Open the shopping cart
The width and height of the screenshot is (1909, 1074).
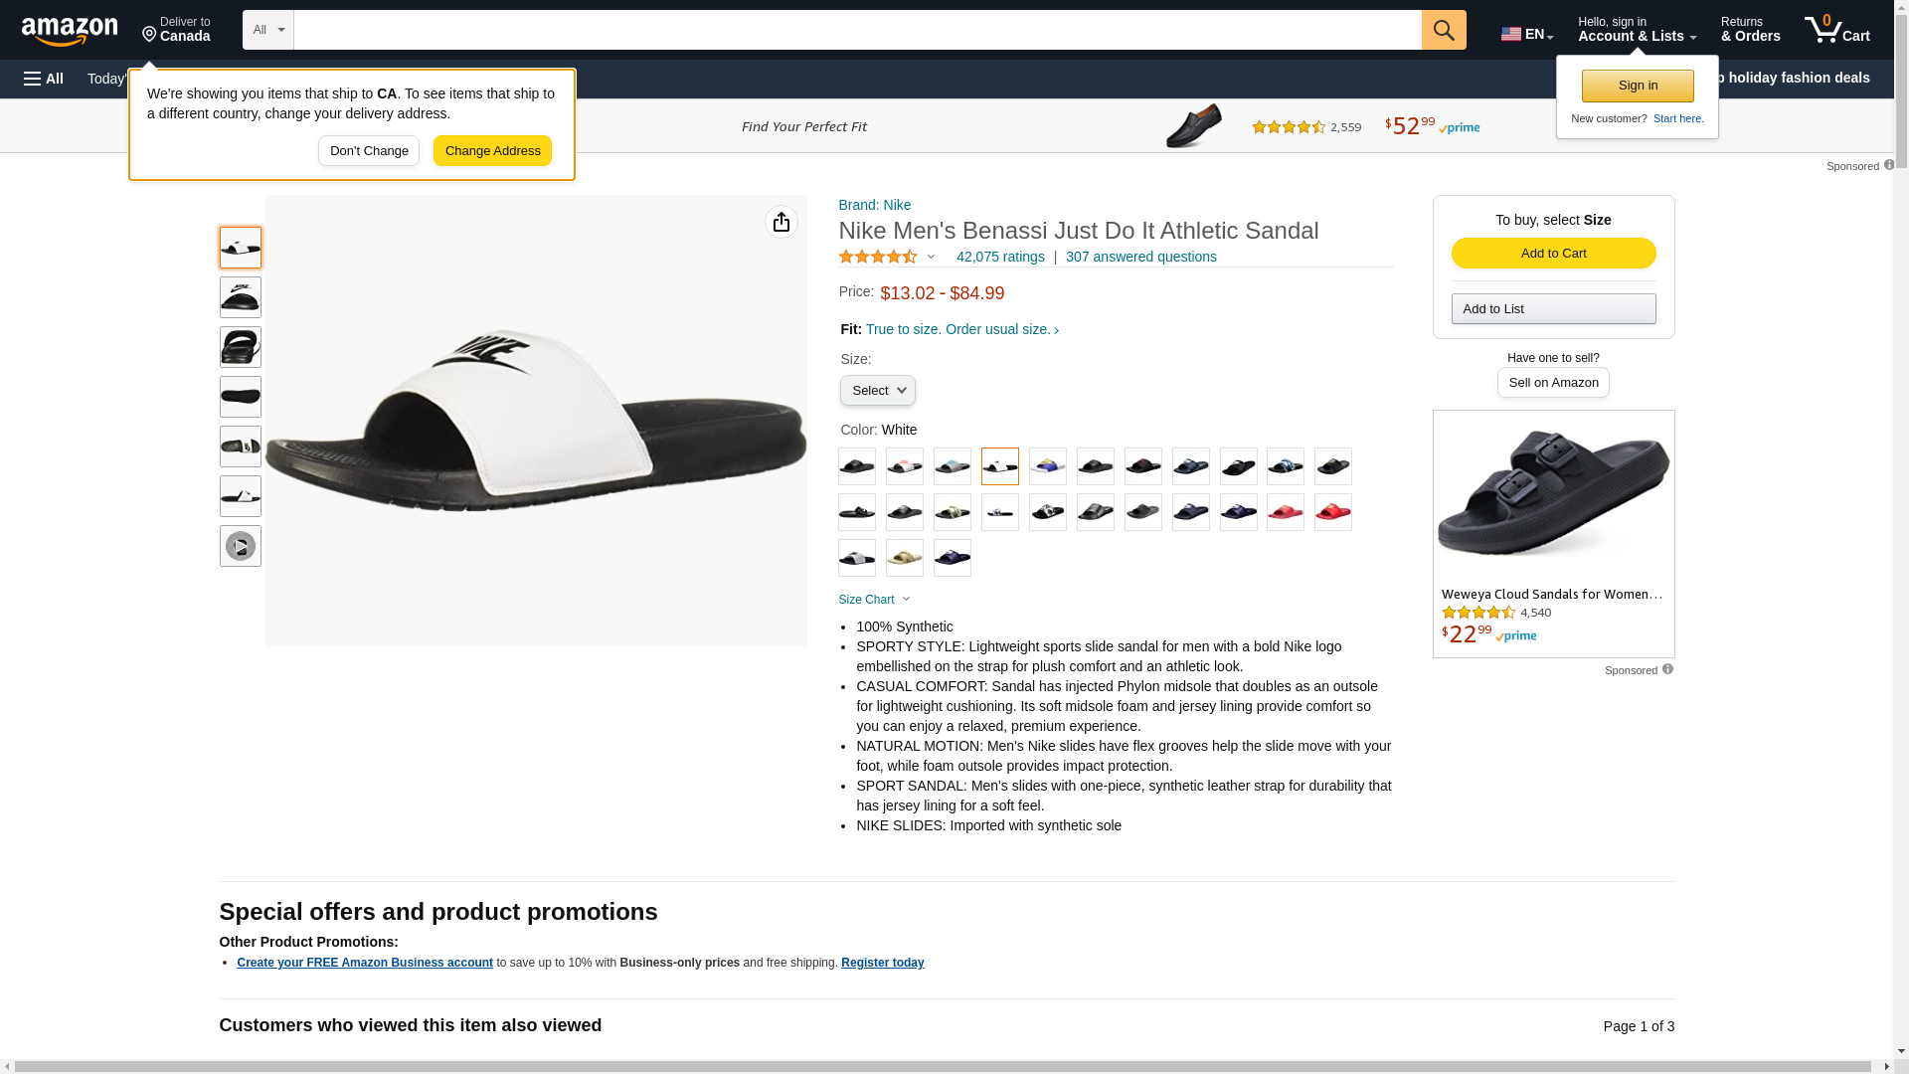(x=1836, y=30)
